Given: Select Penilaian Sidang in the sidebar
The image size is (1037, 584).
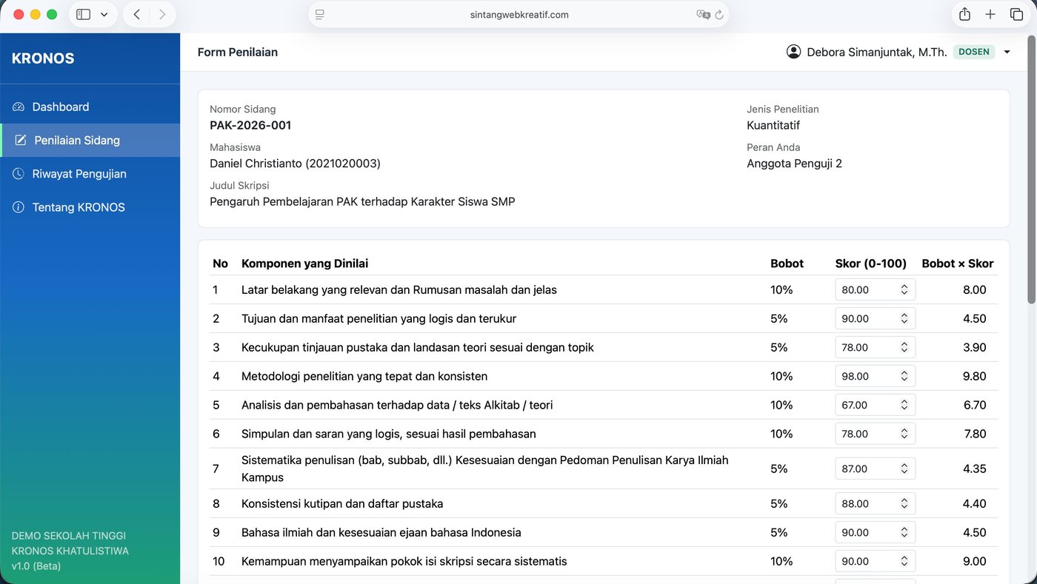Looking at the screenshot, I should click(90, 140).
